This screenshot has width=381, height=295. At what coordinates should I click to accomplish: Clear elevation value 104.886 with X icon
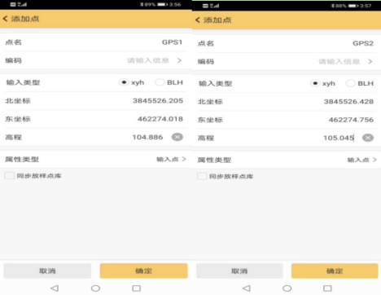click(177, 137)
